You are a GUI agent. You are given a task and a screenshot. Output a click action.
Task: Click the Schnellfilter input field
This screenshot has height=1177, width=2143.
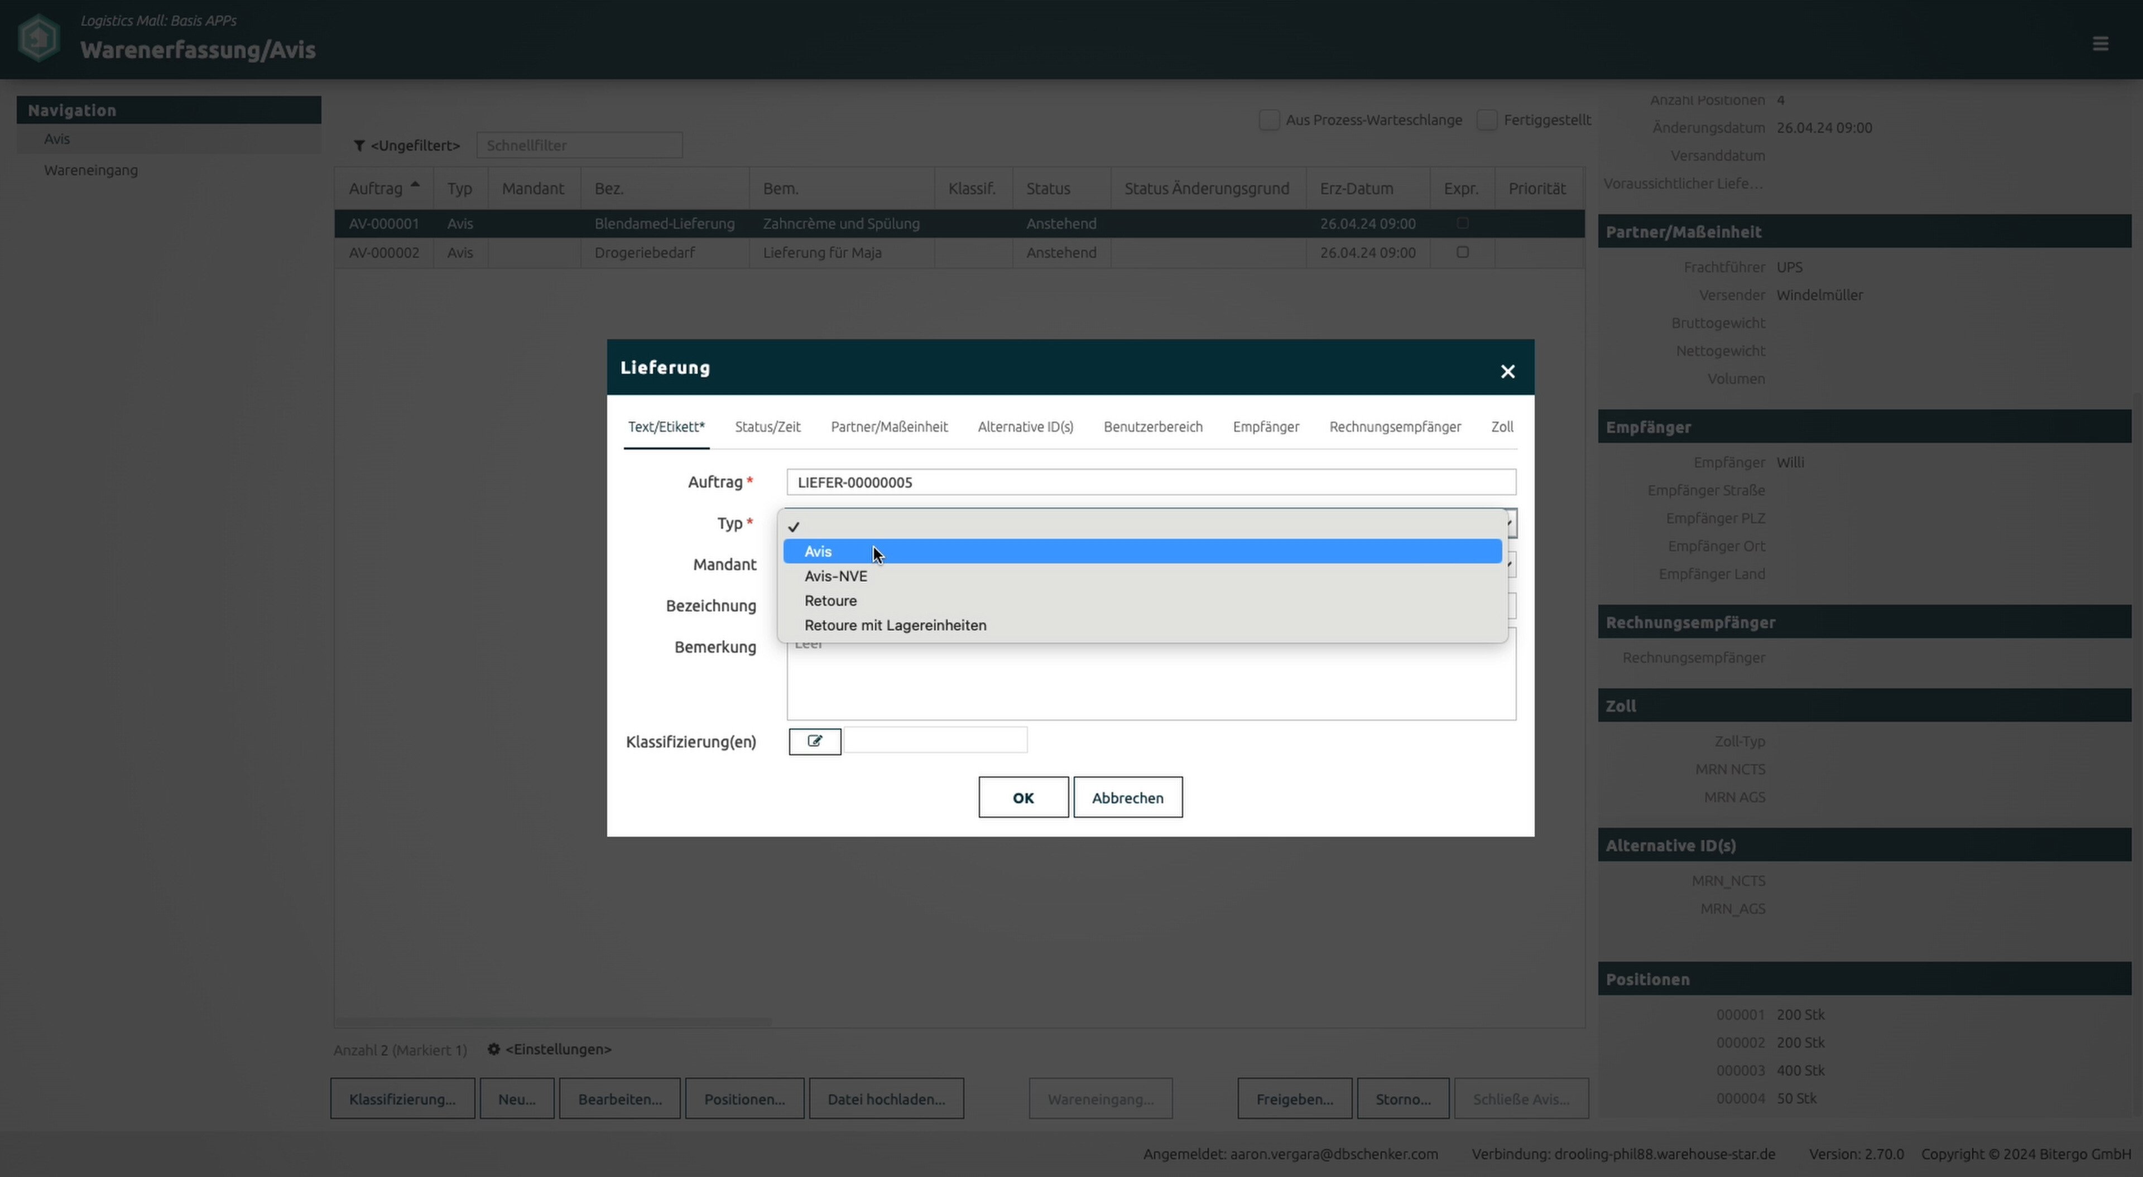pyautogui.click(x=579, y=146)
